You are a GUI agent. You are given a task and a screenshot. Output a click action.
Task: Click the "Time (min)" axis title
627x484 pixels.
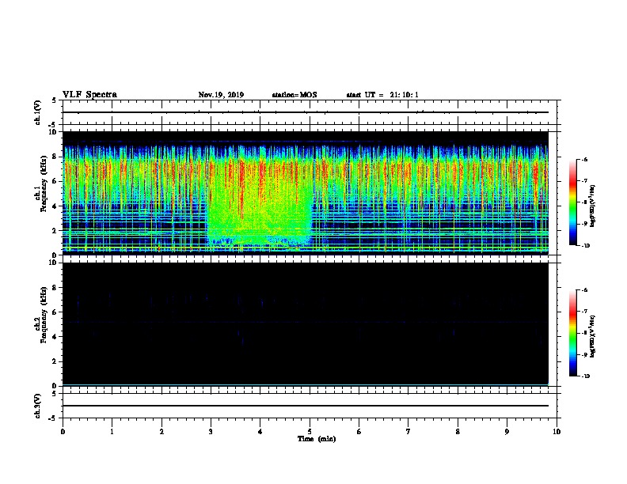(317, 439)
